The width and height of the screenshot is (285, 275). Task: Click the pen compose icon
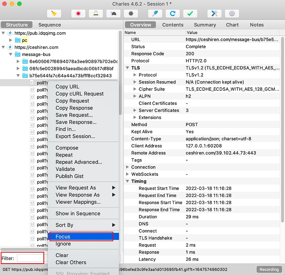click(x=155, y=14)
